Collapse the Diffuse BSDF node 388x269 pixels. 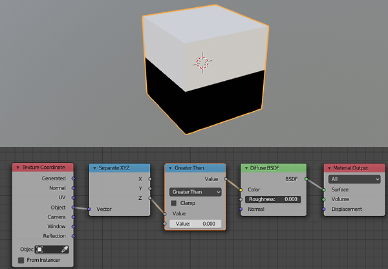246,168
